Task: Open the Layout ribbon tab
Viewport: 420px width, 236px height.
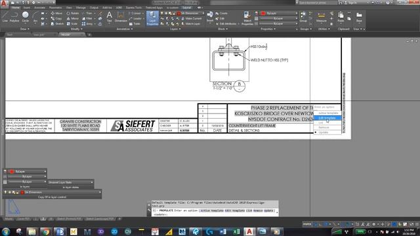Action: pos(186,8)
